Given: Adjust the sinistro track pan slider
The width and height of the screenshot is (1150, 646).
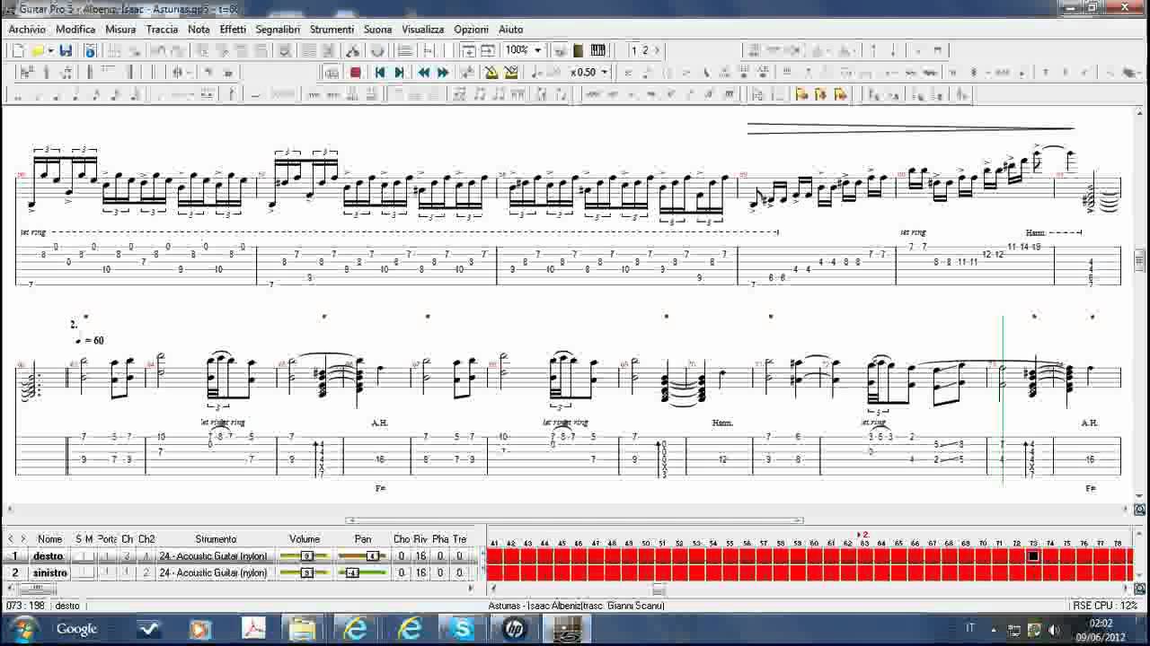Looking at the screenshot, I should pyautogui.click(x=362, y=572).
